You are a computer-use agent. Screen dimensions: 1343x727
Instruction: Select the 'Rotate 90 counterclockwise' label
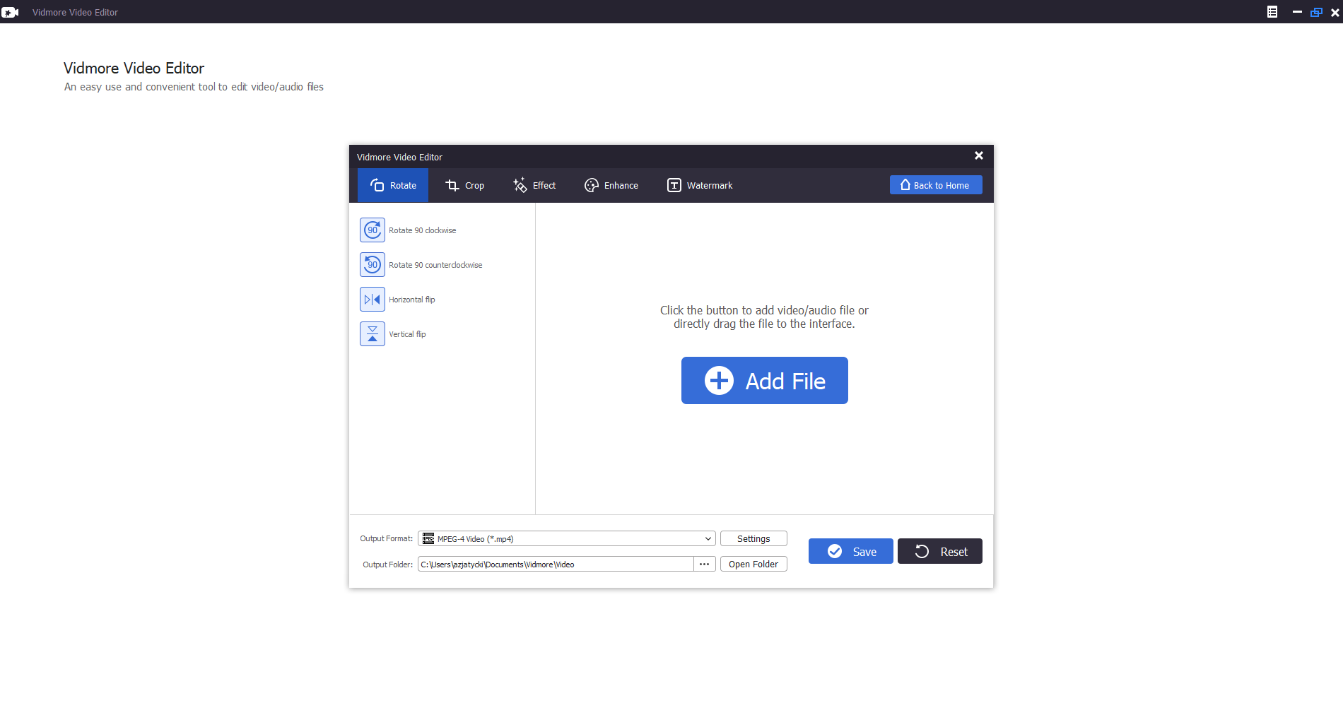tap(435, 265)
